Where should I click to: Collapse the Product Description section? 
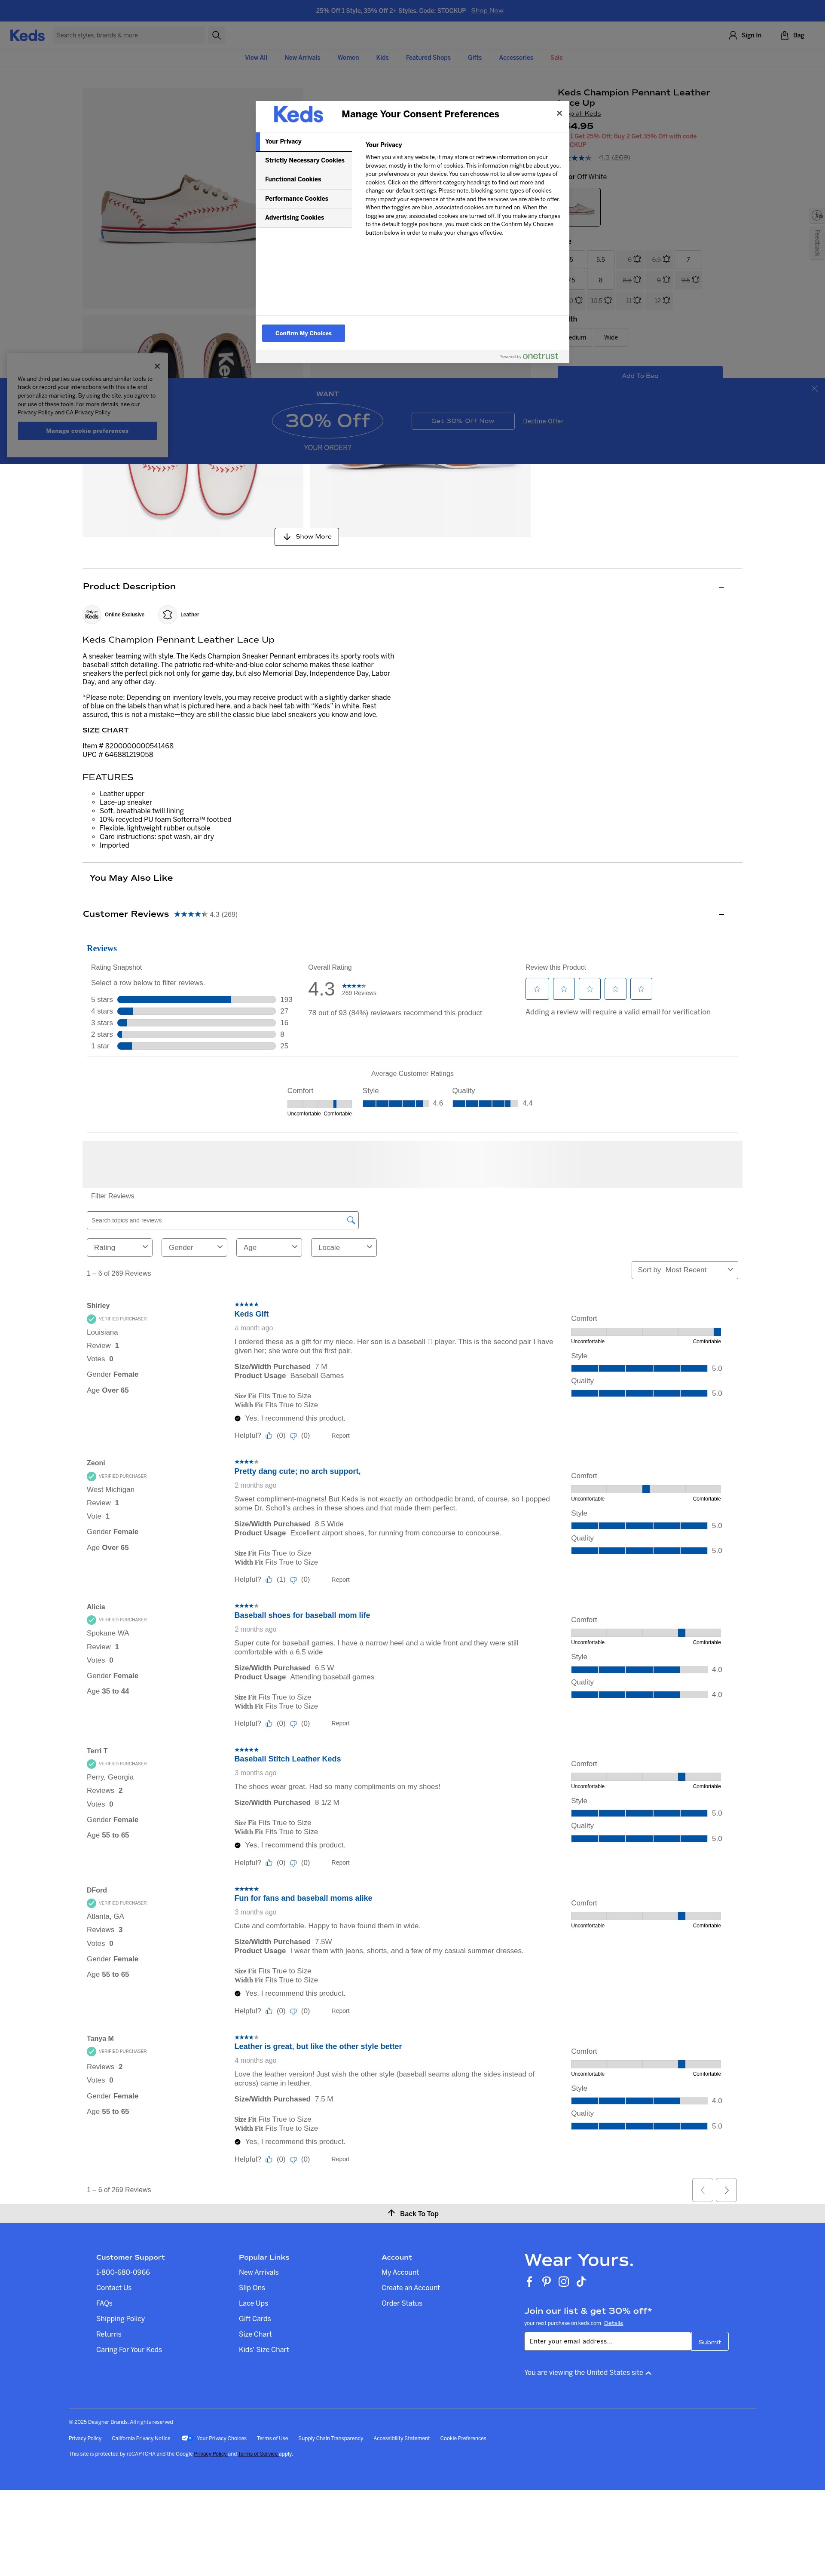[721, 587]
